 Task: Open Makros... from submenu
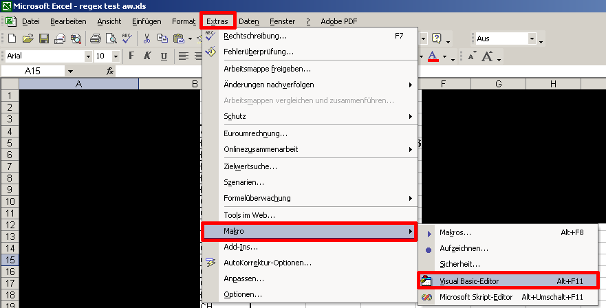pyautogui.click(x=508, y=232)
